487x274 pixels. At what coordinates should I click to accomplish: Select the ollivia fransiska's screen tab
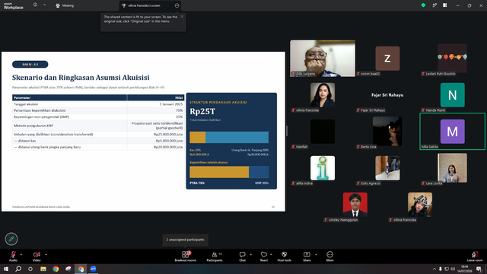point(145,5)
